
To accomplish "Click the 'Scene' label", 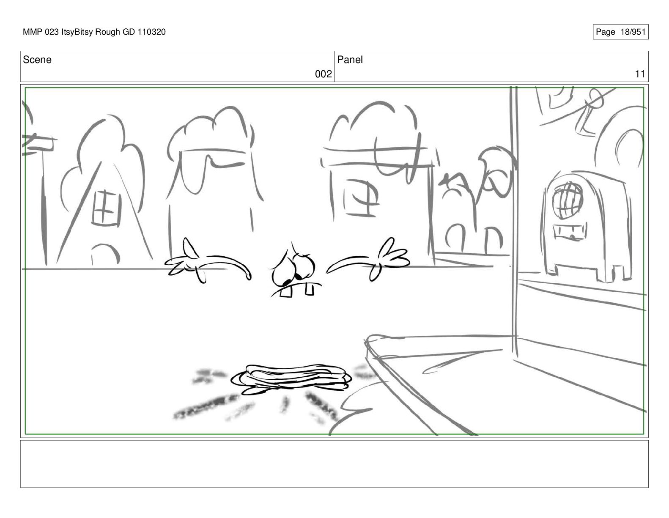I will pos(37,60).
